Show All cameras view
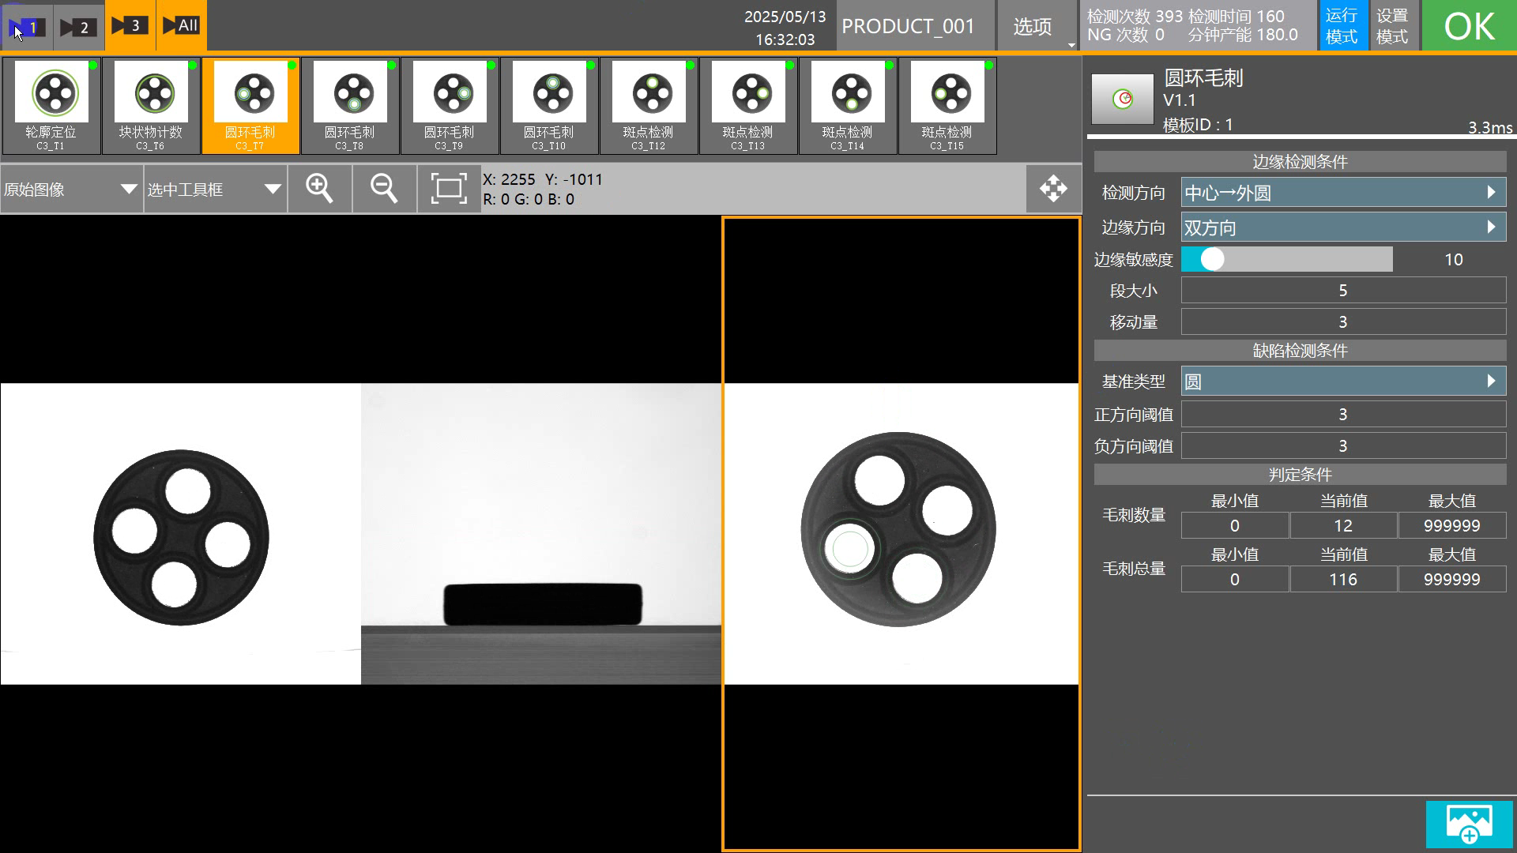 point(180,25)
